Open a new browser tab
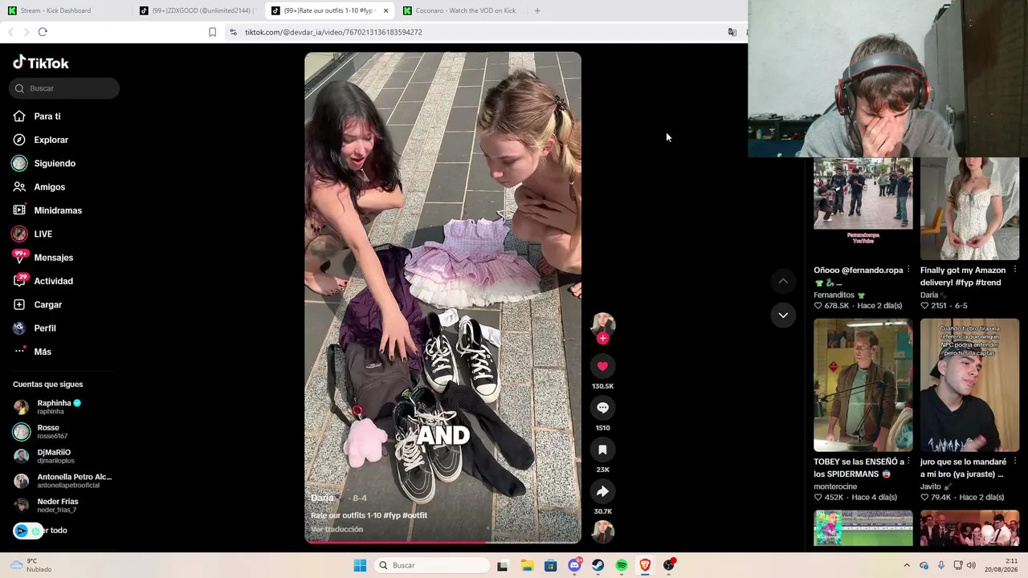Screen dimensions: 1028x578 point(537,10)
